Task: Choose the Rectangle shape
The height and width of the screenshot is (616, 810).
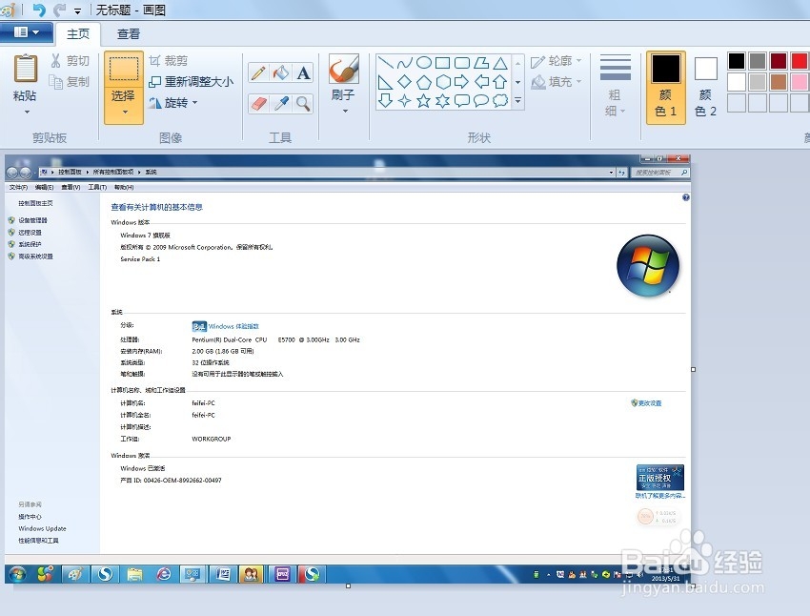Action: (x=443, y=63)
